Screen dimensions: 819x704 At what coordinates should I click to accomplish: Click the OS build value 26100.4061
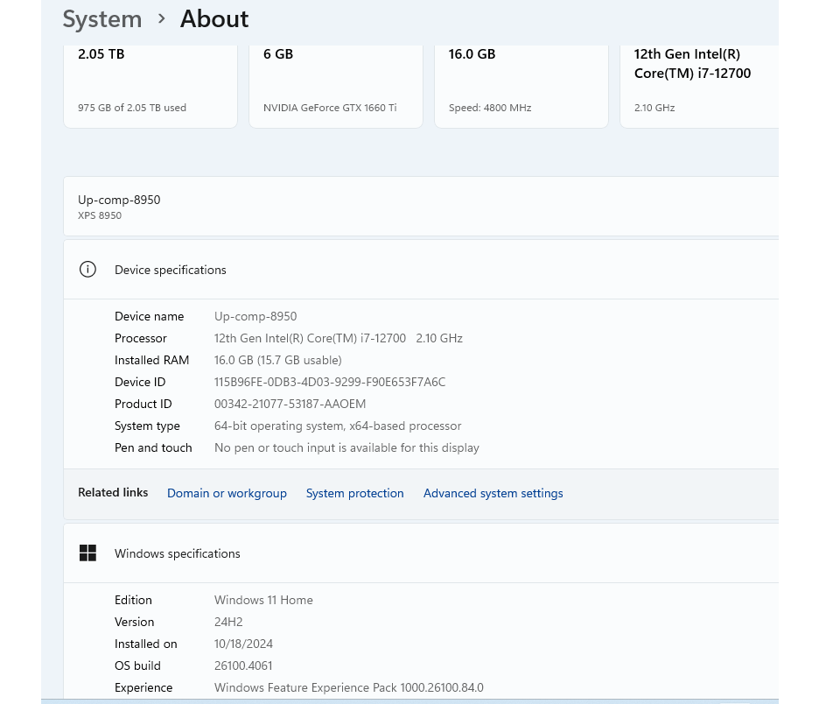pos(243,665)
